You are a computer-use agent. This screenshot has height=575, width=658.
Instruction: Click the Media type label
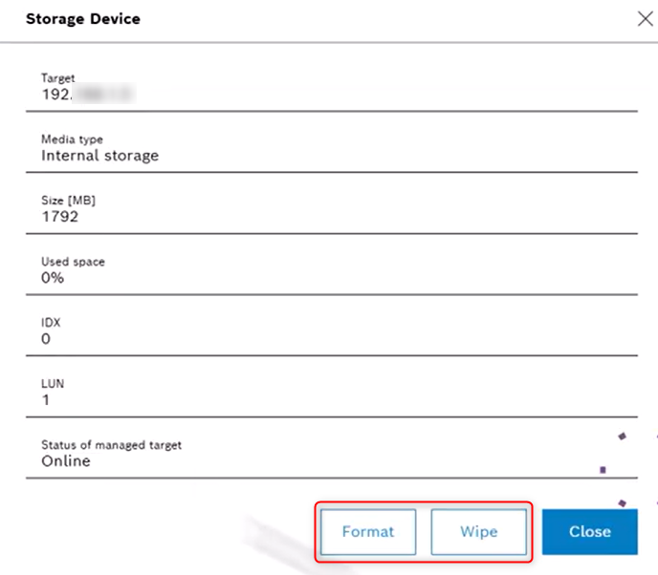[72, 139]
